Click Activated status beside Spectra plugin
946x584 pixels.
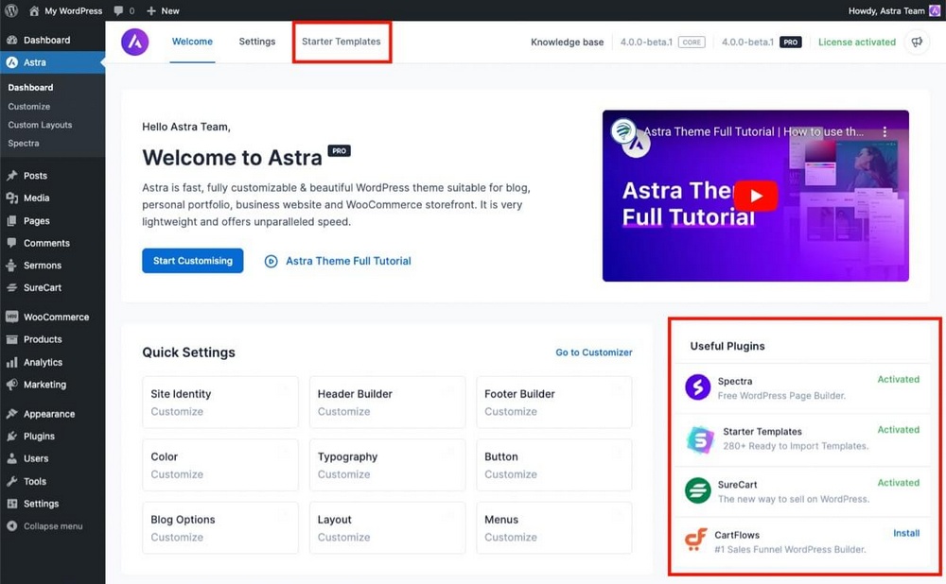[899, 379]
